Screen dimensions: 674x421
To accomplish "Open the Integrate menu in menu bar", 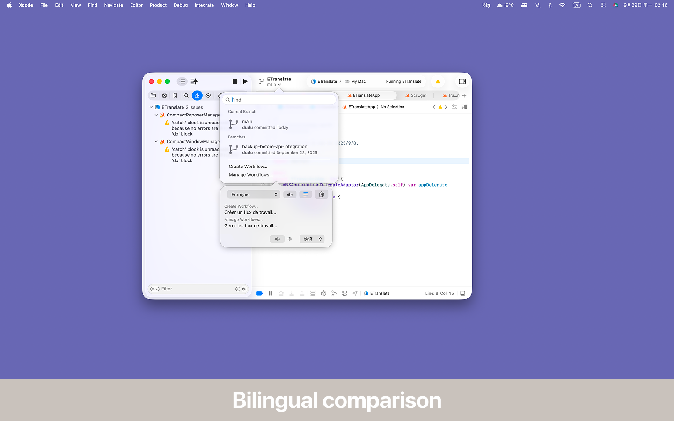I will [204, 5].
